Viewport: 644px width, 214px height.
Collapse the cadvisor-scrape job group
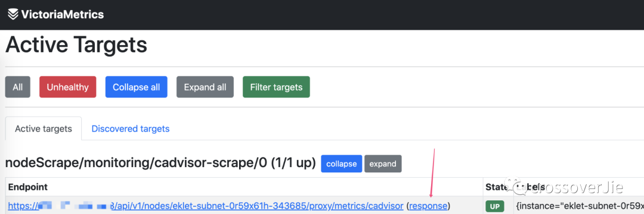(342, 163)
